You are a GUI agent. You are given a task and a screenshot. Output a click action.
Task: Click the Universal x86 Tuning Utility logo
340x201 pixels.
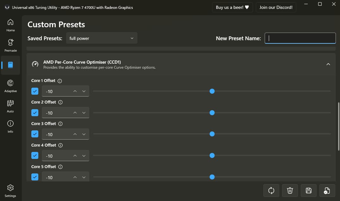(x=7, y=7)
